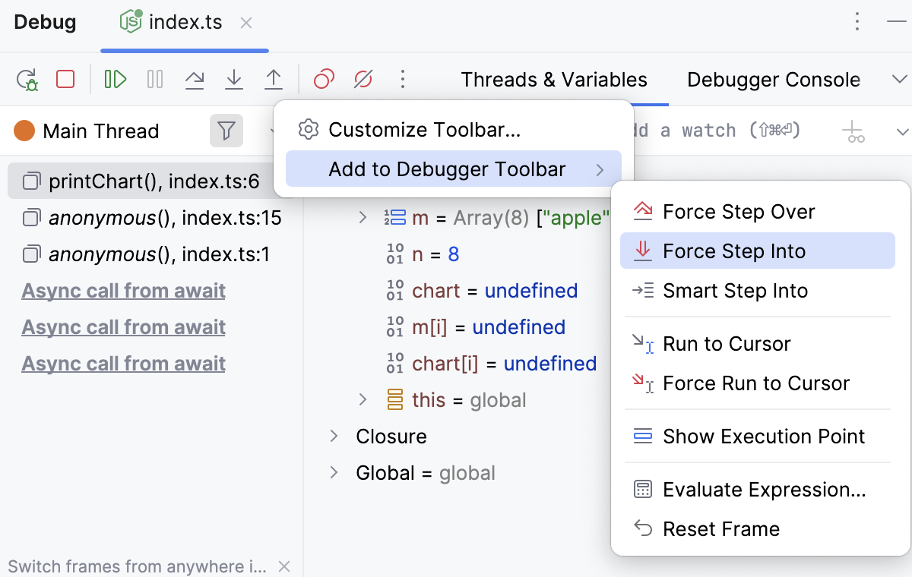Screen dimensions: 912x577
Task: Rerun the debugger session
Action: (x=25, y=79)
